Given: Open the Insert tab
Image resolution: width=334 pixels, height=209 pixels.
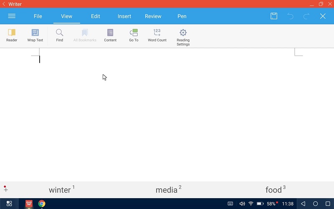Looking at the screenshot, I should [124, 16].
